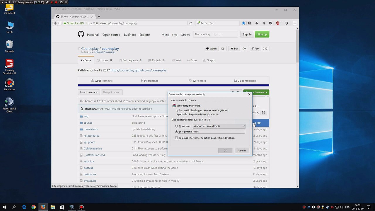Open the img folder

pos(86,116)
